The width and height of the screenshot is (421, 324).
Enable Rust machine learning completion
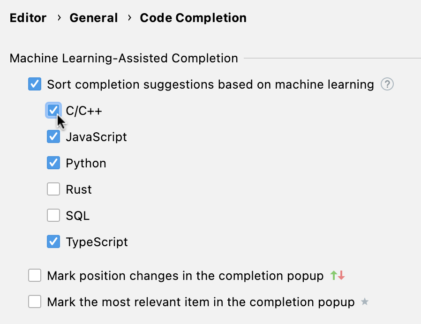coord(53,189)
